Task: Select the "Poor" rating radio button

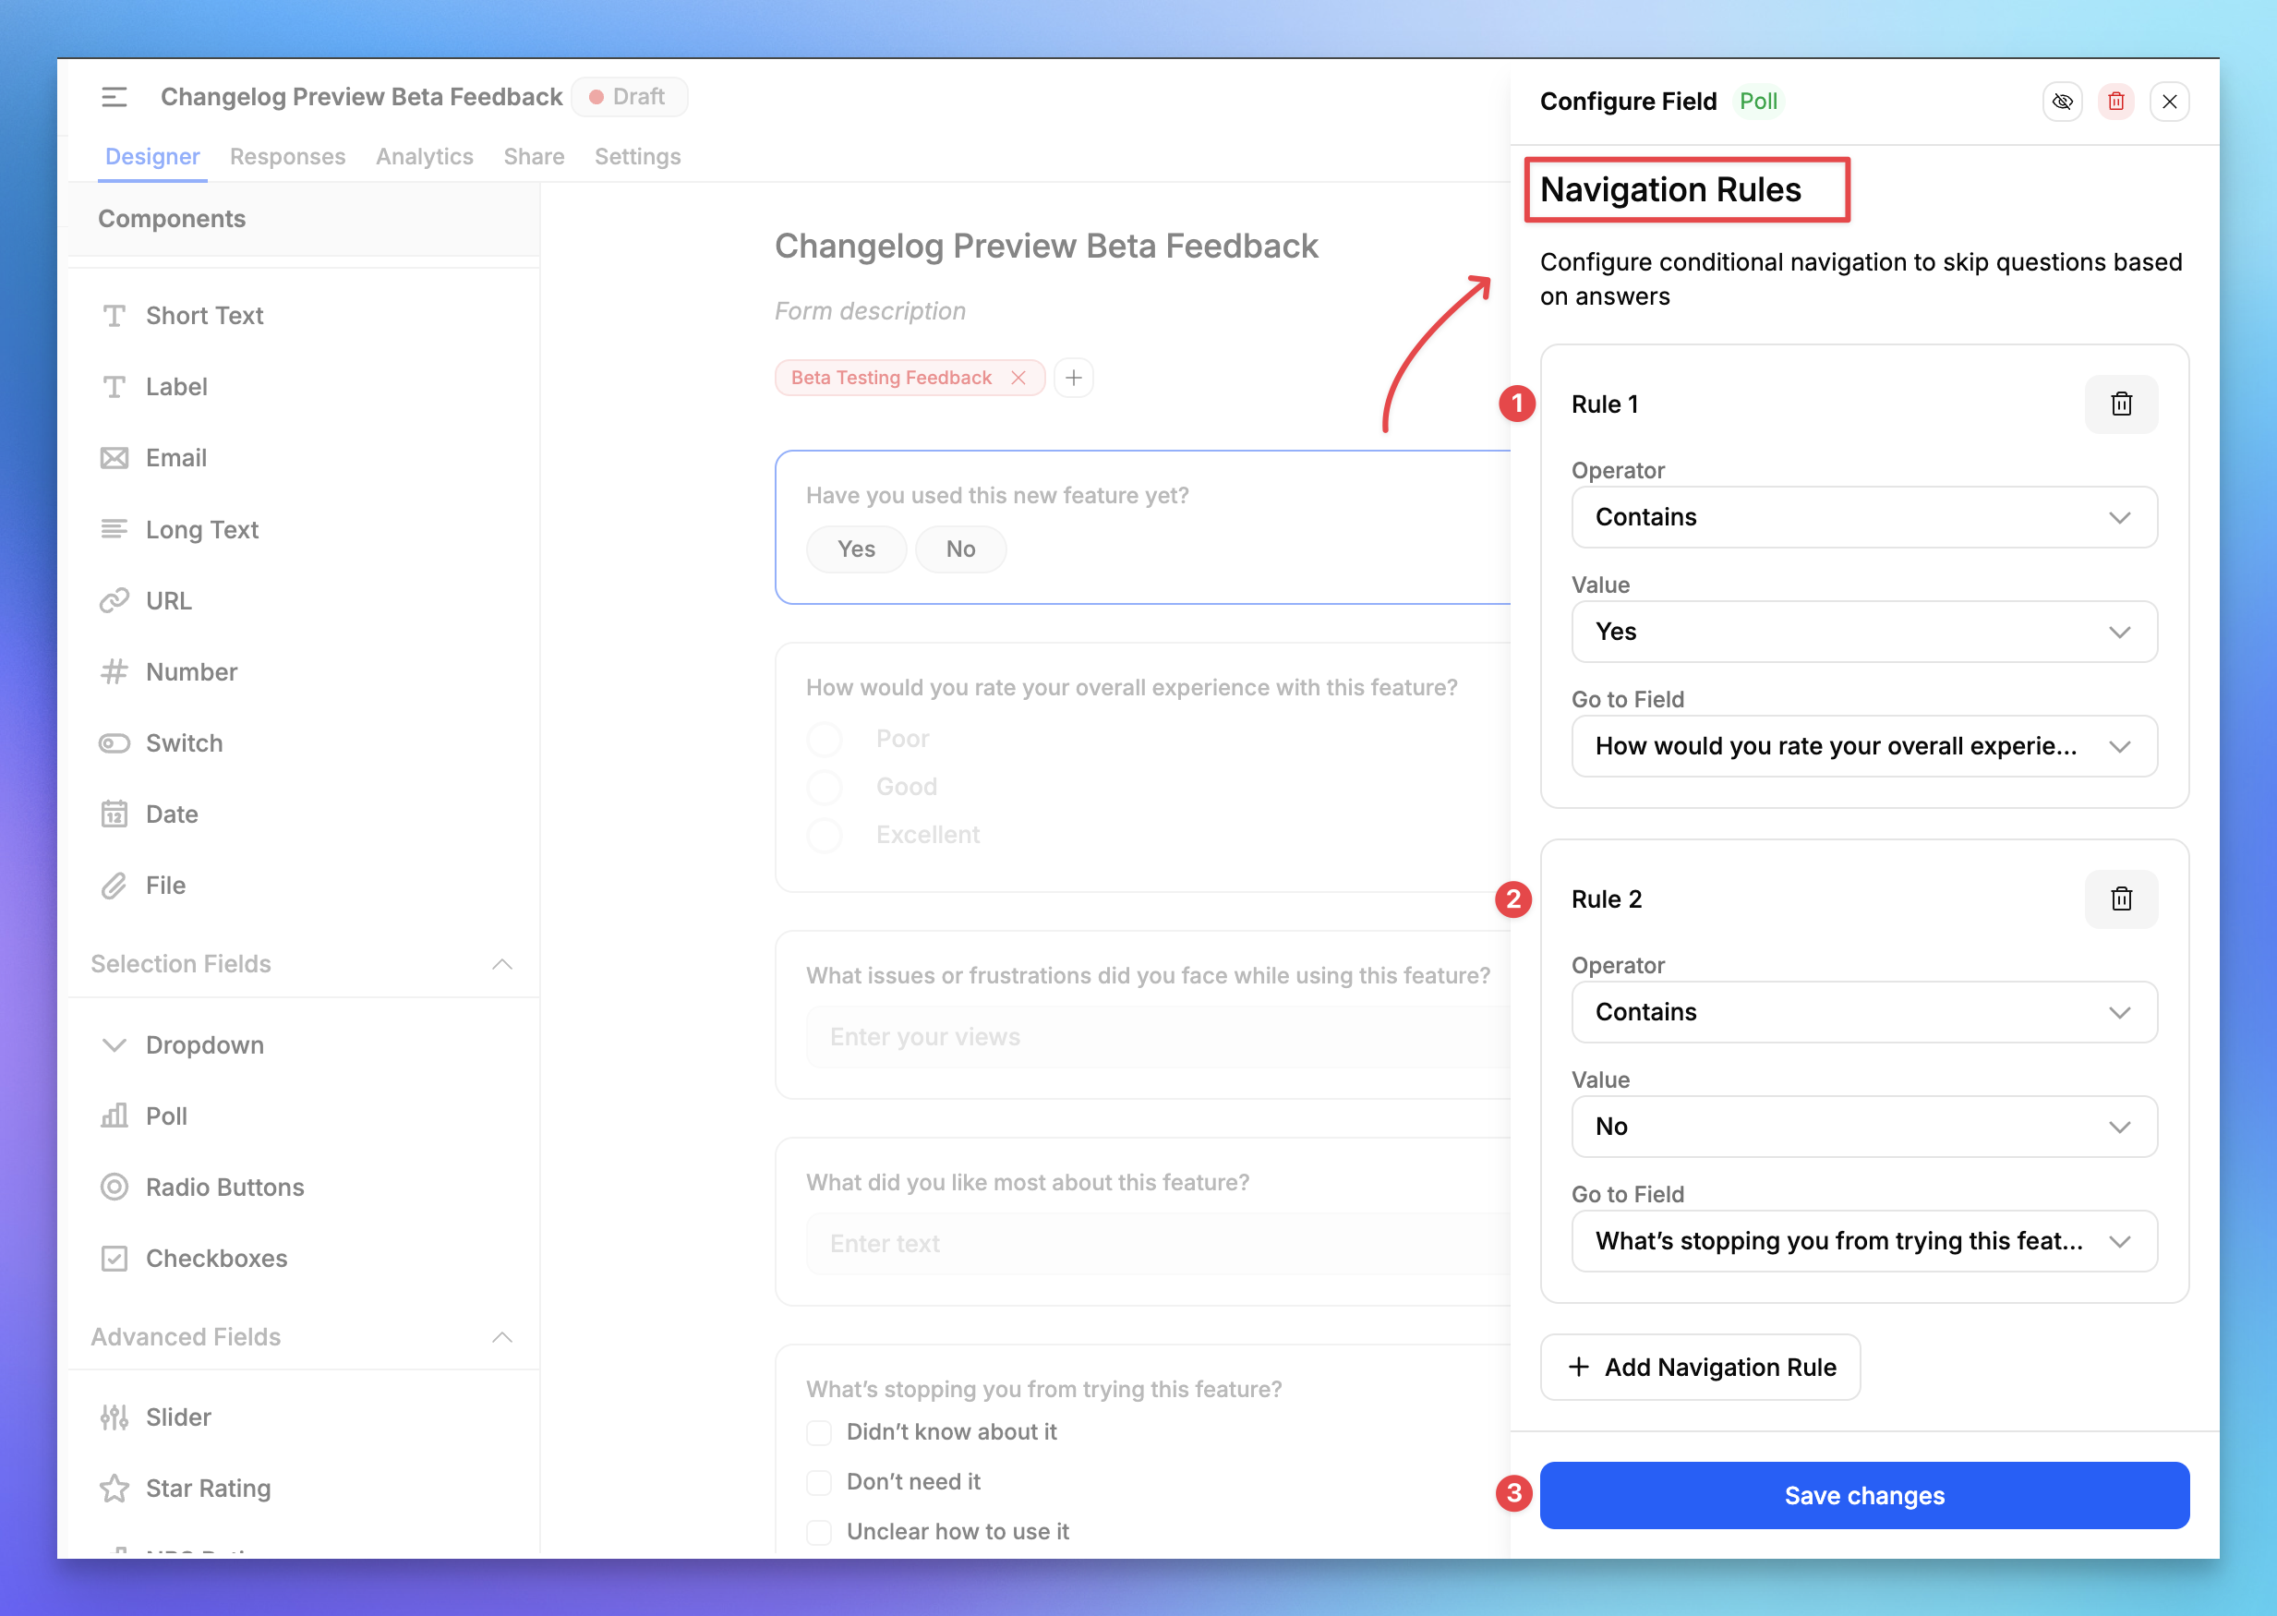Action: coord(824,739)
